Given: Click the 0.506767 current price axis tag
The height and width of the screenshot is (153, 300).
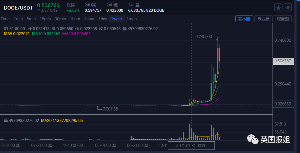Looking at the screenshot, I should tap(283, 61).
